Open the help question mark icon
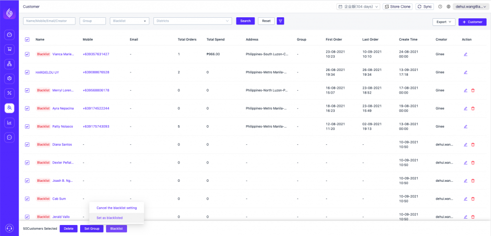The image size is (491, 236). pyautogui.click(x=440, y=7)
